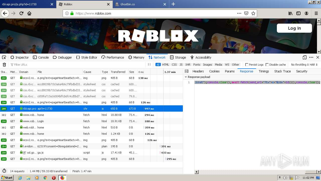Clear the network request log
Viewport: 321px width, 181px height.
4,65
